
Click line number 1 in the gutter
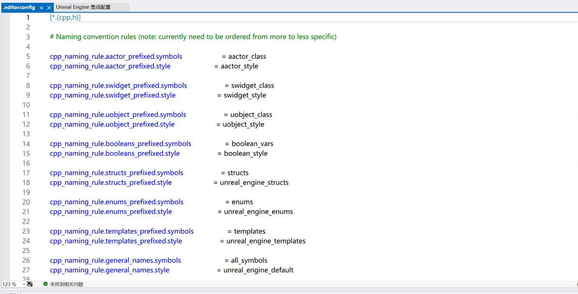[28, 17]
